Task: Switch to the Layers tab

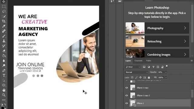Action: click(128, 61)
